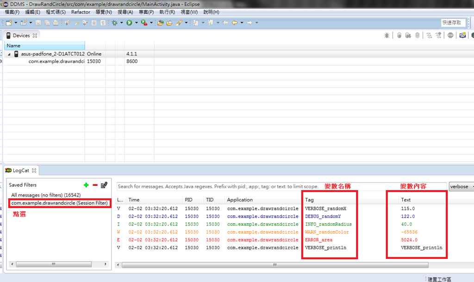Click the Save toolbar icon

coord(38,23)
